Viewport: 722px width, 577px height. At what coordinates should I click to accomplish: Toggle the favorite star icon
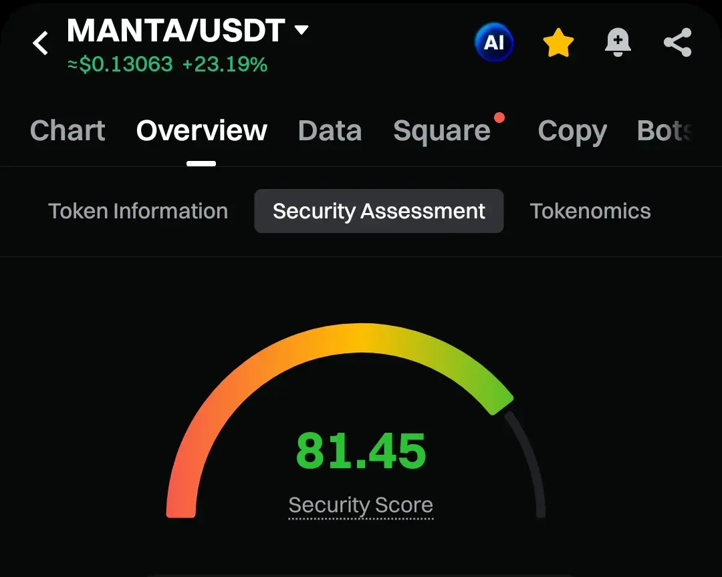558,43
